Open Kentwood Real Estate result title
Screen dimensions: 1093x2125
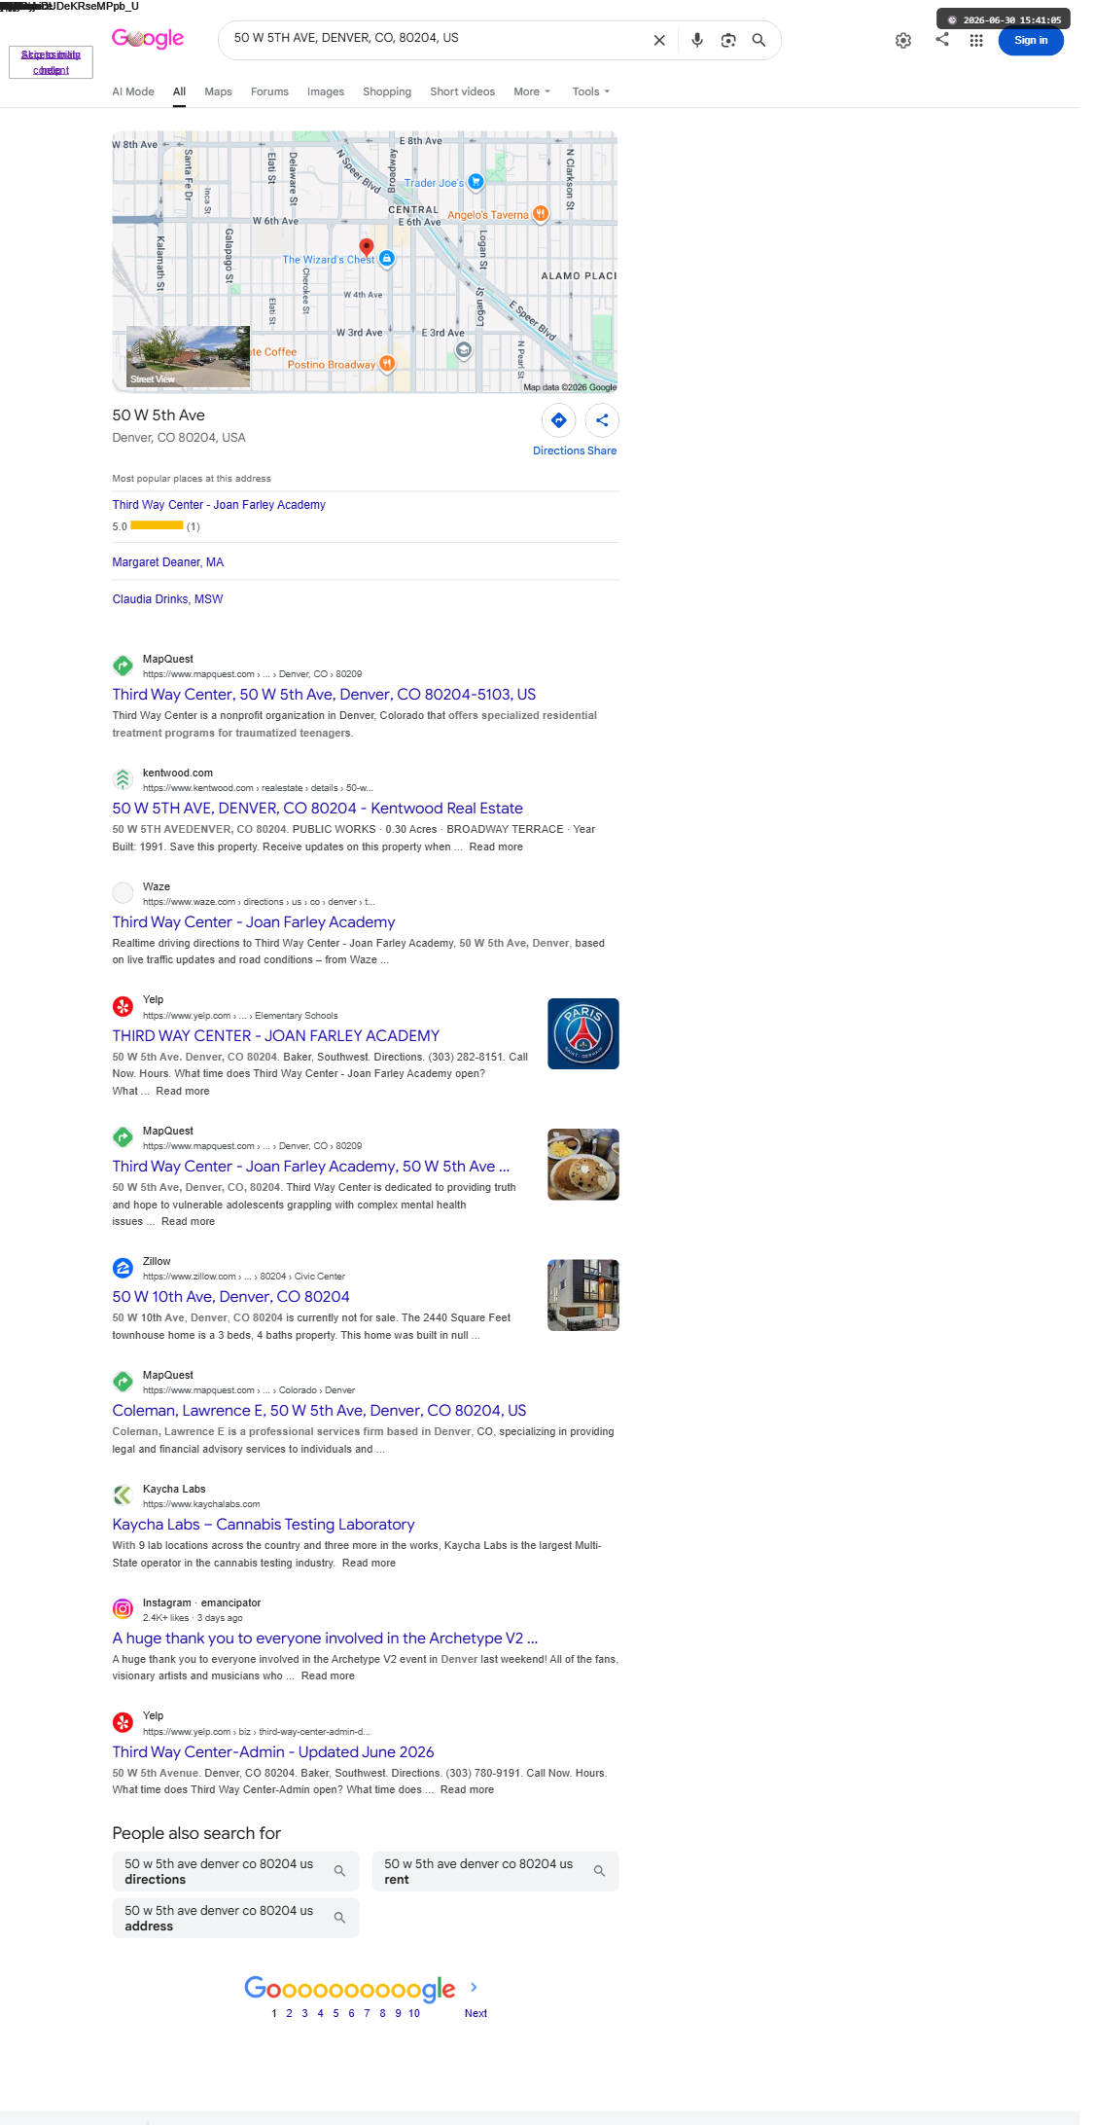(x=317, y=809)
